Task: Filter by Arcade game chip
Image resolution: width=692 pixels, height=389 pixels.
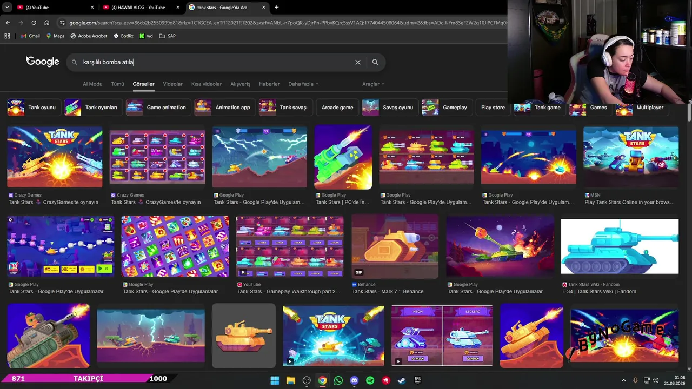Action: [337, 108]
